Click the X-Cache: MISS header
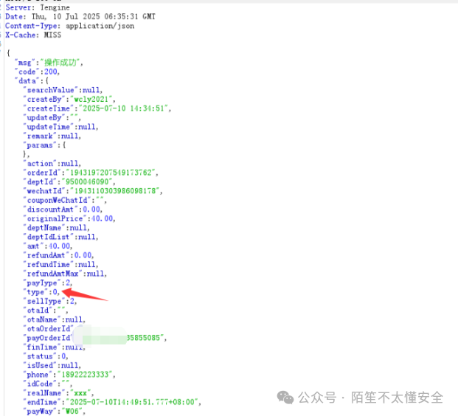The height and width of the screenshot is (416, 458). (33, 35)
